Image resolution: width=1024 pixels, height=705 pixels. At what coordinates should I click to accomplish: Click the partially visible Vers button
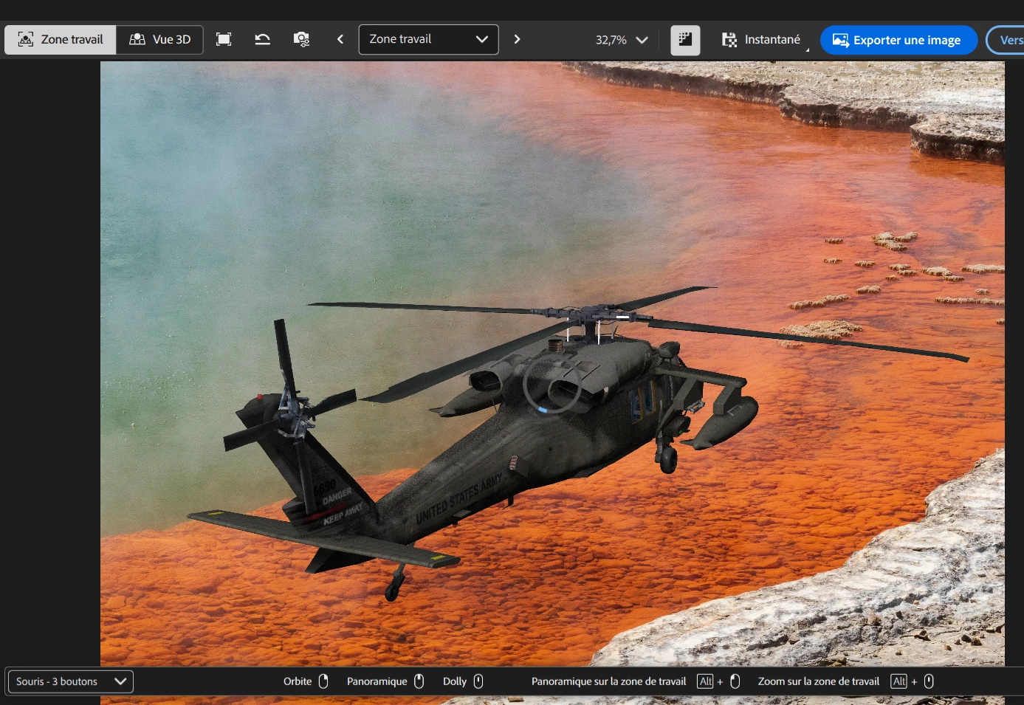1007,40
